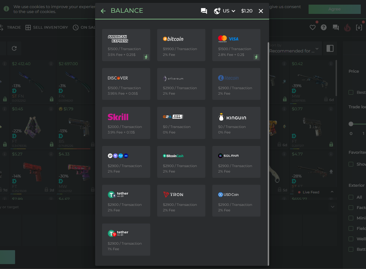Click the walking person badge on Mastercard Visa
The image size is (366, 269).
[256, 57]
